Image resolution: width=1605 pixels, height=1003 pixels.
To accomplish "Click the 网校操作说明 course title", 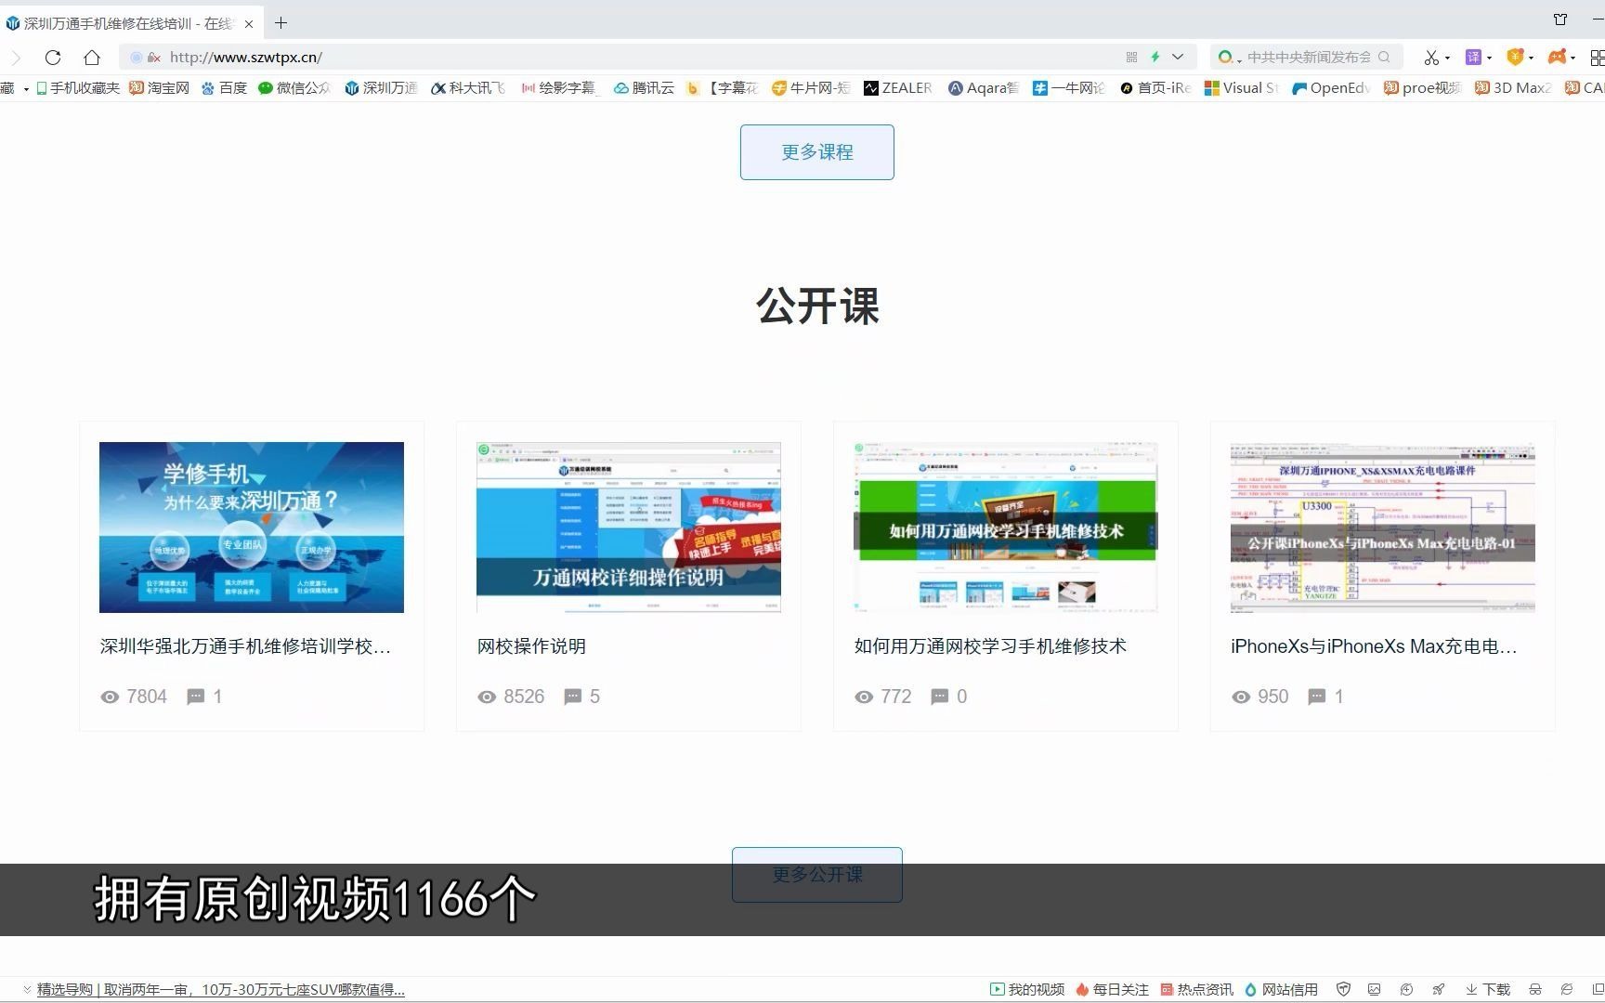I will (x=531, y=646).
